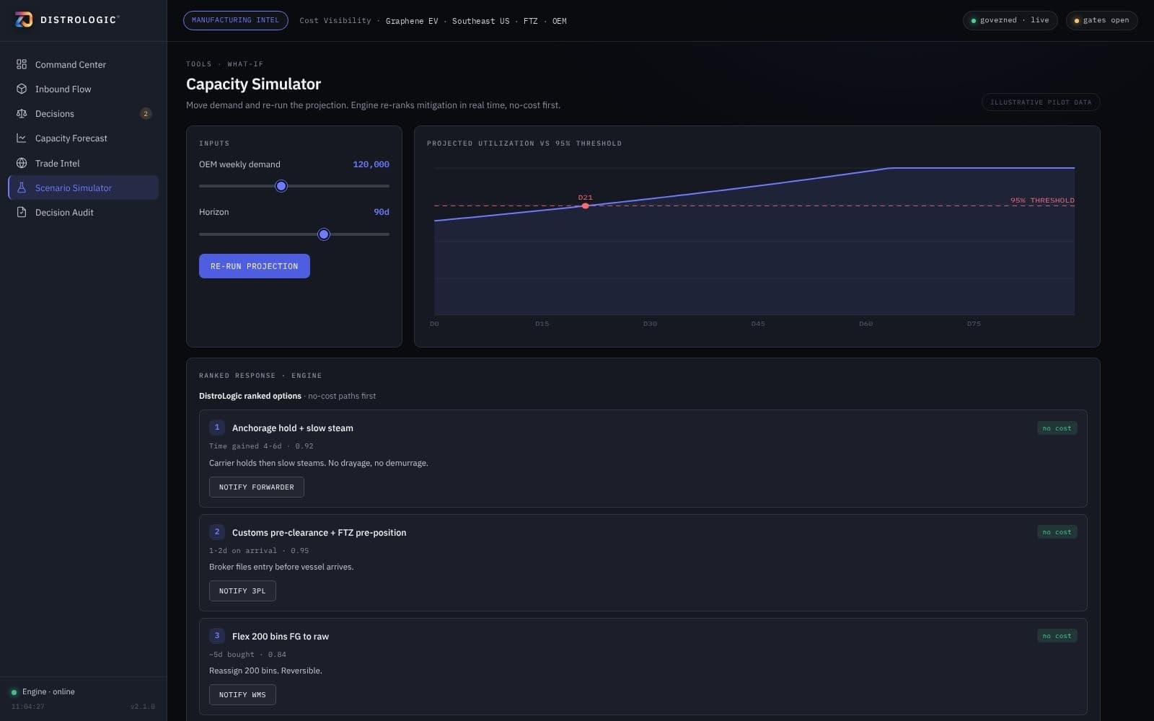Click the 90d horizon value
Viewport: 1154px width, 721px height.
(382, 212)
